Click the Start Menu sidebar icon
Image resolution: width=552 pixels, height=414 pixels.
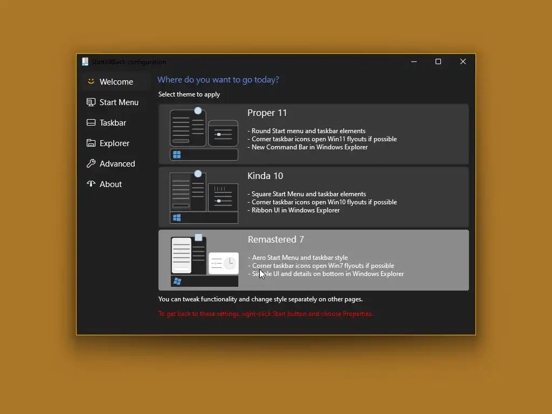coord(91,102)
